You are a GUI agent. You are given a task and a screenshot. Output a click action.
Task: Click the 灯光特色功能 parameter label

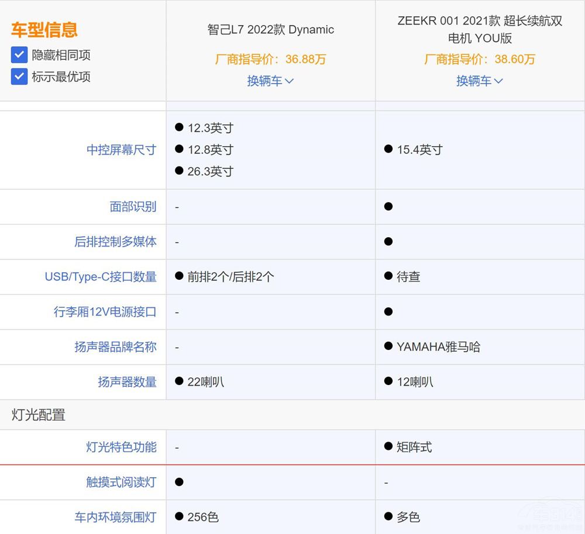pyautogui.click(x=121, y=447)
